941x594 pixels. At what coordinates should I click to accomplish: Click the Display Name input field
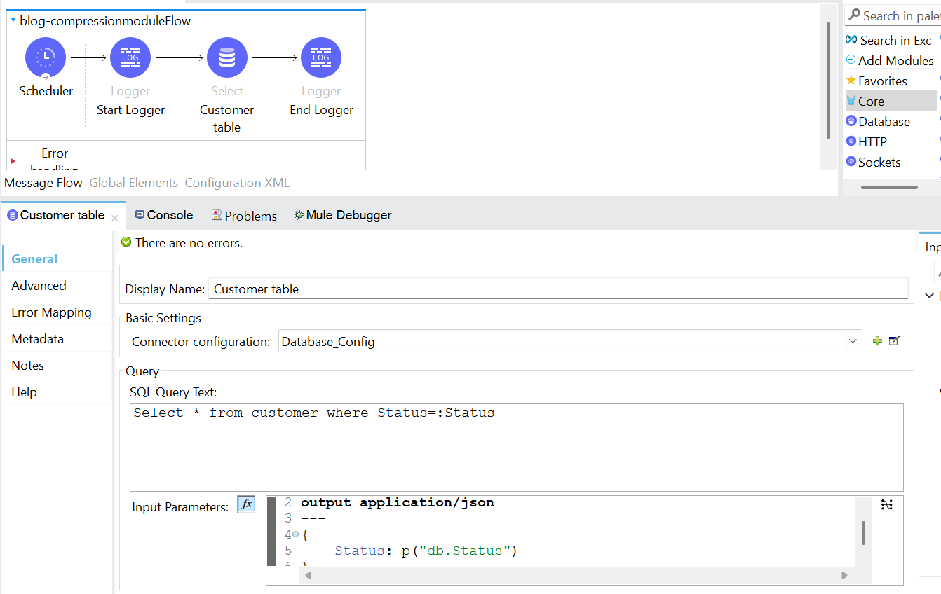coord(557,289)
